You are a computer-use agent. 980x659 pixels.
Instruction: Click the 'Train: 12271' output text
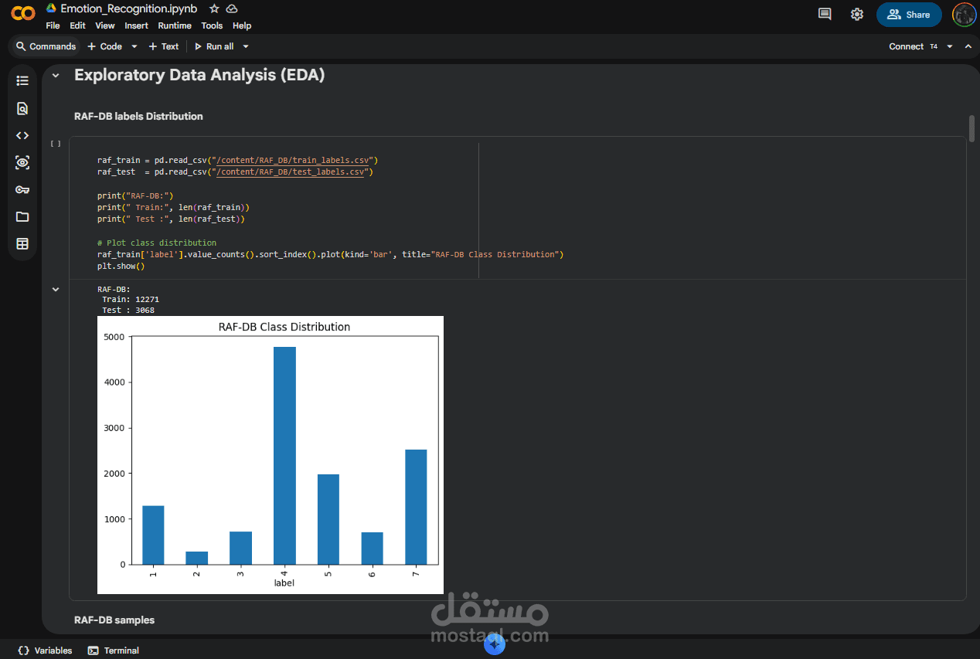131,299
